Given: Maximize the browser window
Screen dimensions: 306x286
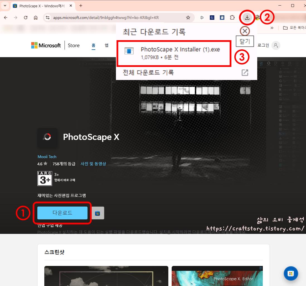Looking at the screenshot, I should tap(293, 6).
